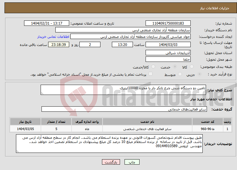This screenshot has width=237, height=170.
Task: Click the واحد اندازه گیری column header
Action: [87, 122]
